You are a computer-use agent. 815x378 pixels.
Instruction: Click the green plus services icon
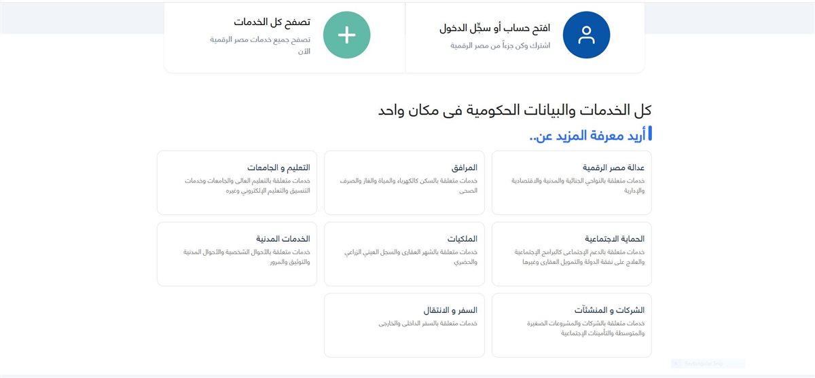click(346, 35)
